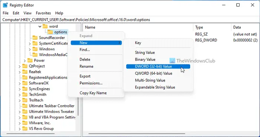The width and height of the screenshot is (260, 137).
Task: Click the WindowsMediaC folder icon
Action: click(x=35, y=55)
